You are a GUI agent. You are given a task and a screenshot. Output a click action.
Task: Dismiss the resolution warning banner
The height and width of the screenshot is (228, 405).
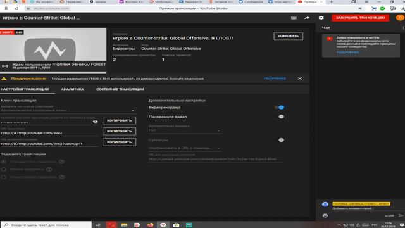click(x=299, y=79)
